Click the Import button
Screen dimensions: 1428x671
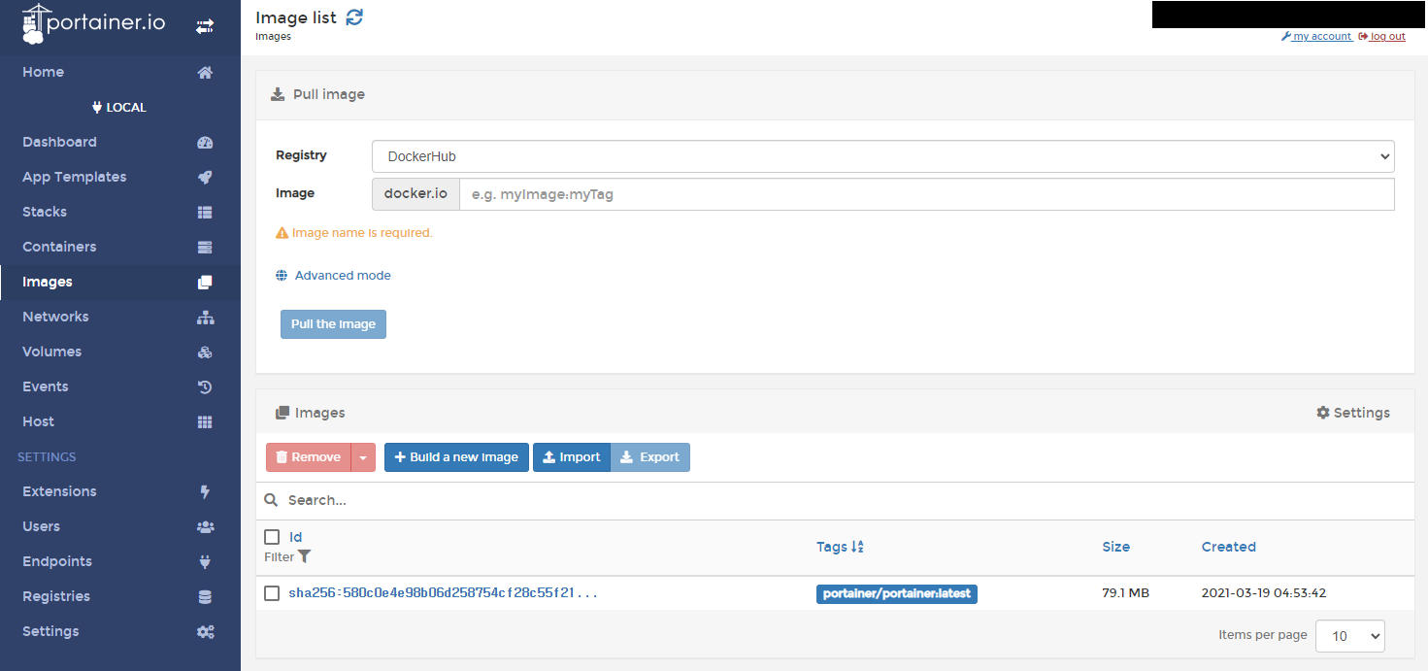click(572, 457)
